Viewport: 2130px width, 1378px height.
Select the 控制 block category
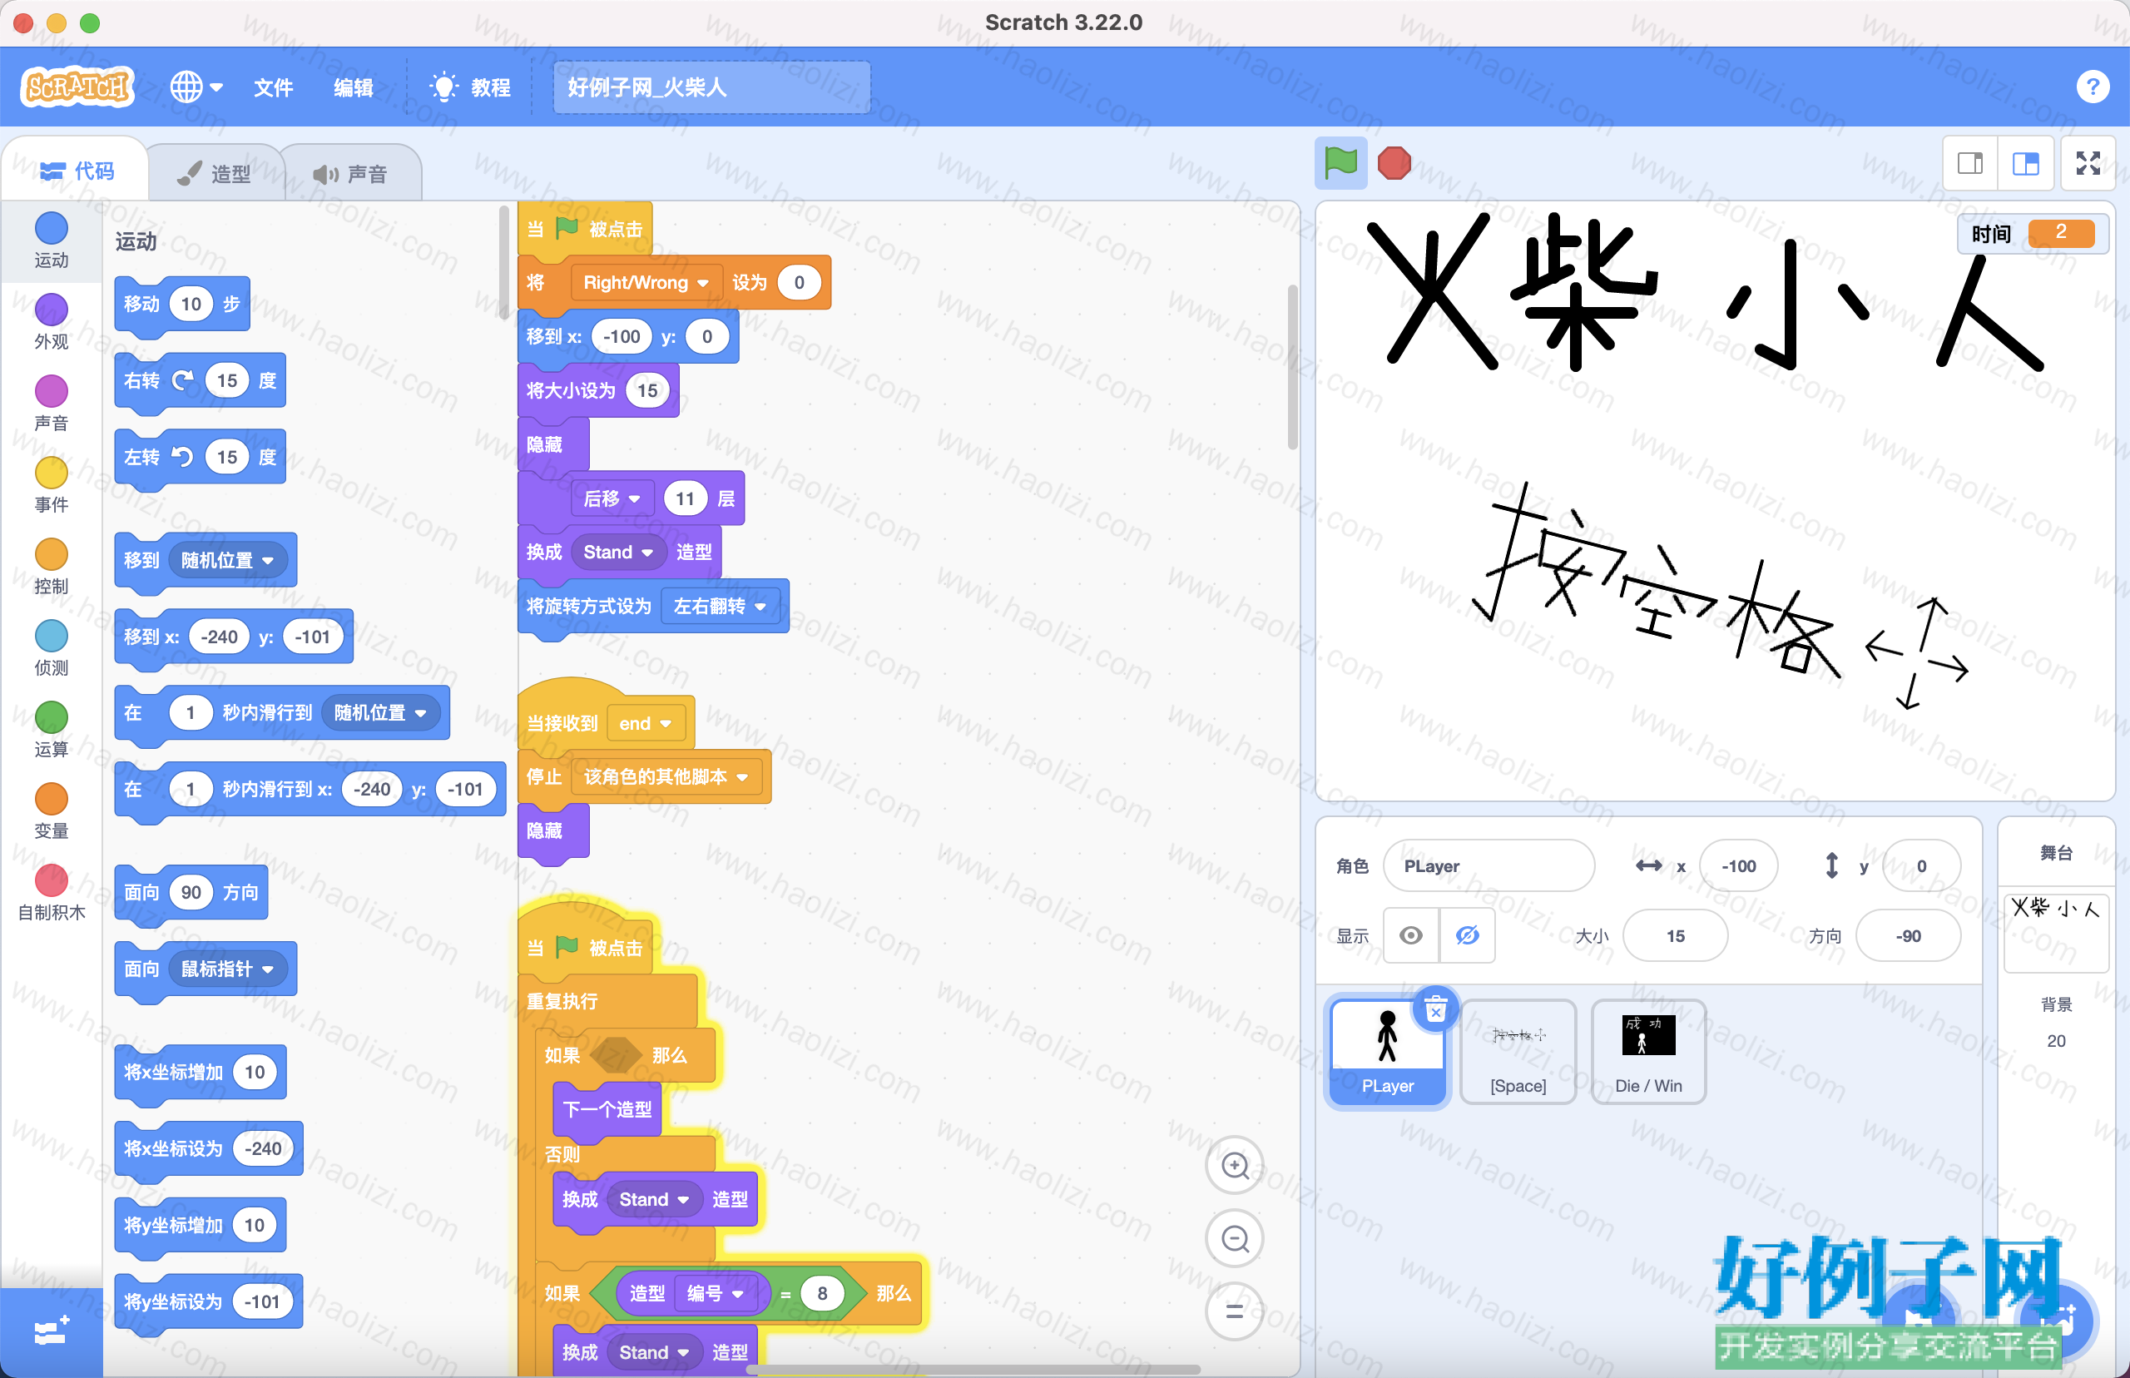coord(51,567)
